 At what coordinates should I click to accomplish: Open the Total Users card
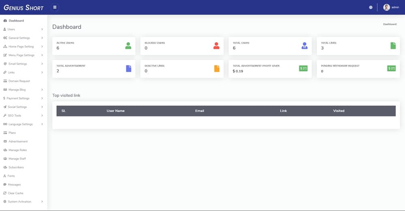[x=270, y=46]
